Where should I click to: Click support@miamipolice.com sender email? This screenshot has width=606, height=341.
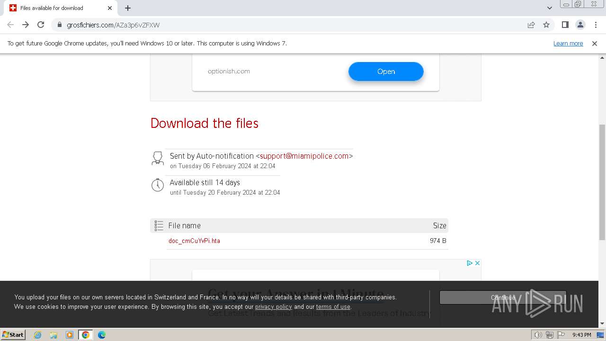[x=304, y=156]
